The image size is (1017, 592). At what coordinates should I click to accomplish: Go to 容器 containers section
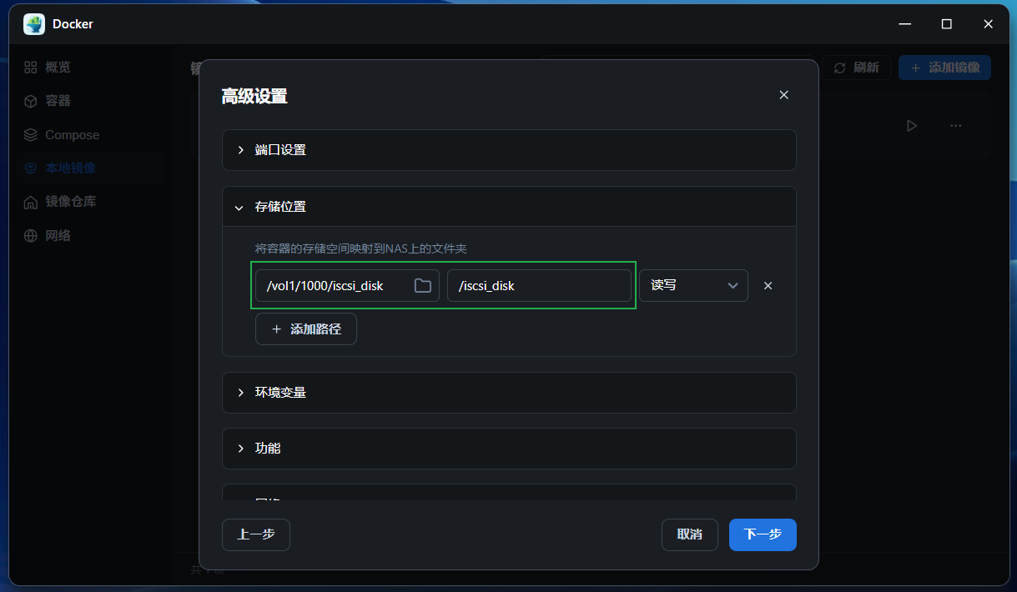point(58,101)
